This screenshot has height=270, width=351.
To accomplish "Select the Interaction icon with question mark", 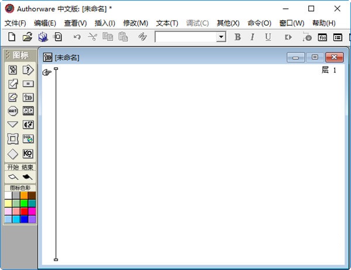I will pyautogui.click(x=28, y=70).
